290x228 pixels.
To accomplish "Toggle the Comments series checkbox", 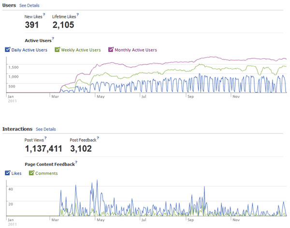I will (31, 173).
